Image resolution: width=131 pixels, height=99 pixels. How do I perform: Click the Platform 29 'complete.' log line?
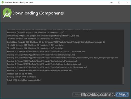click(x=35, y=45)
